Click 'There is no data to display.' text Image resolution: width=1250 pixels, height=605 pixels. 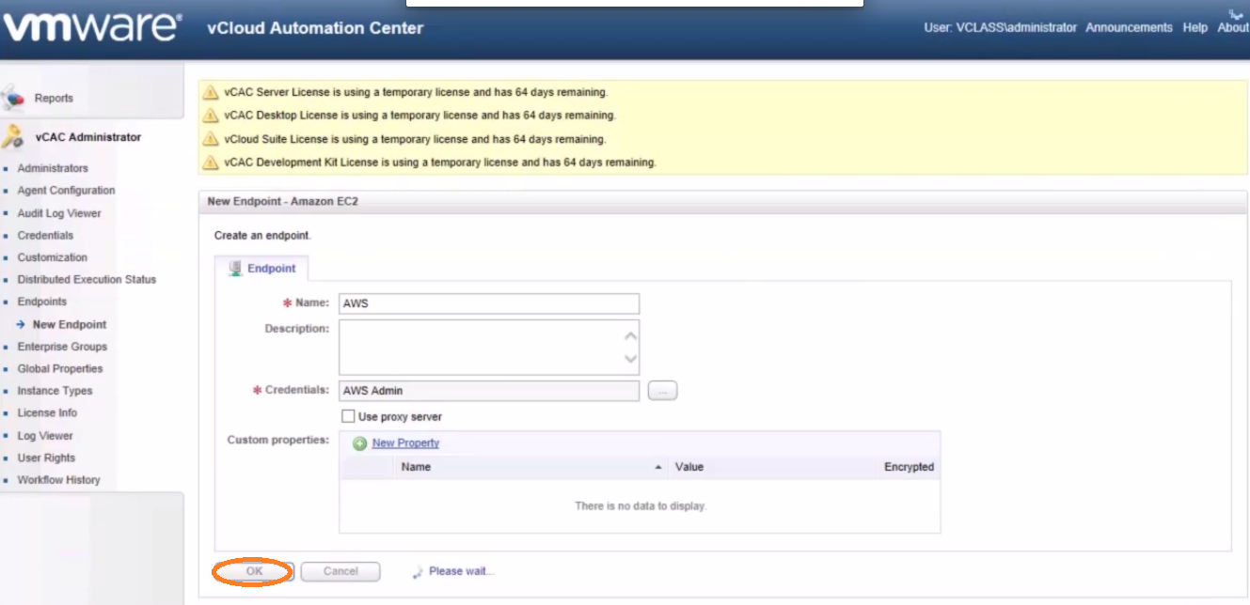pyautogui.click(x=641, y=506)
